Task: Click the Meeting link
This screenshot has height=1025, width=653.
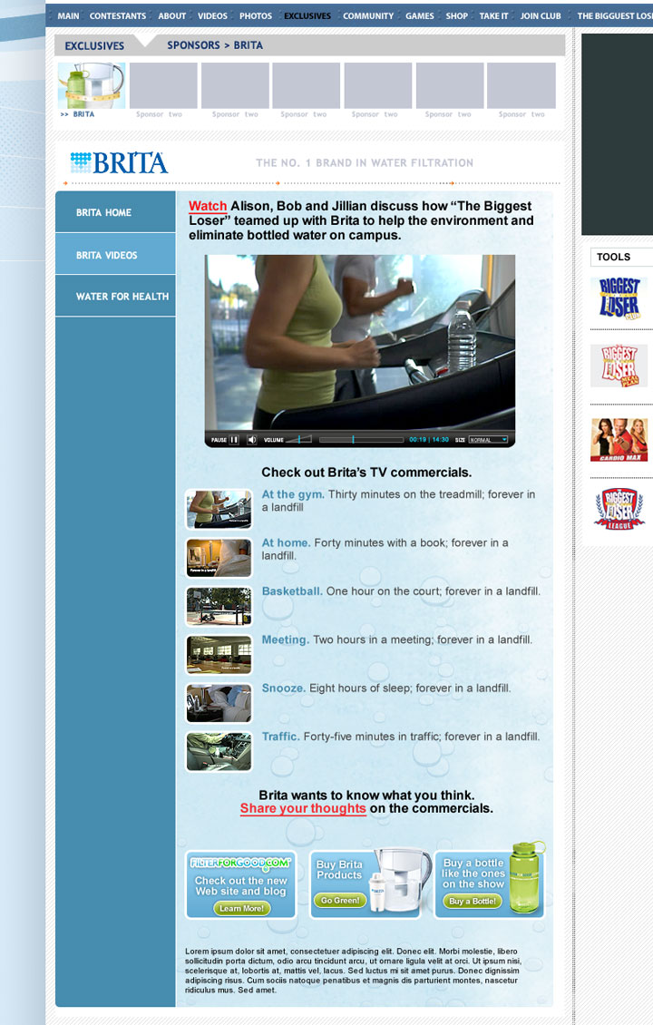Action: pos(286,639)
